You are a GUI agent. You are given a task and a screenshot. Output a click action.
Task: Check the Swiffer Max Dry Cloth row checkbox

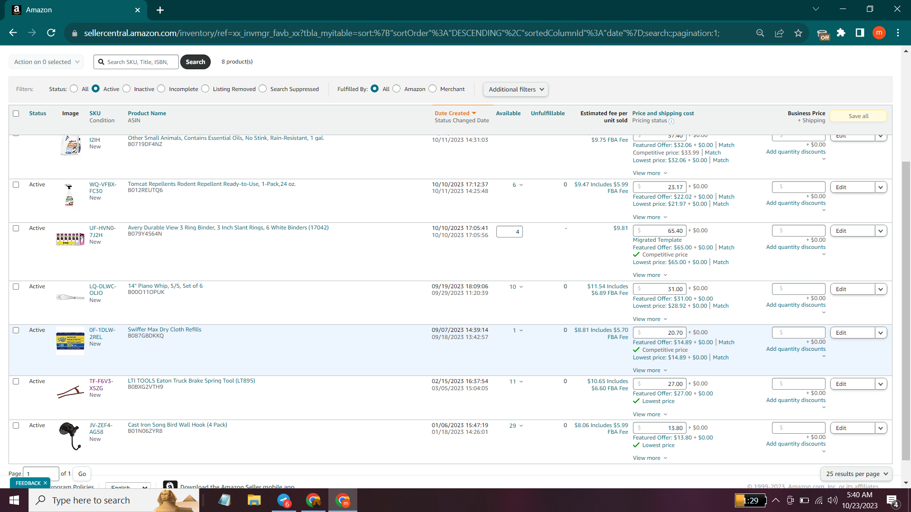[16, 330]
